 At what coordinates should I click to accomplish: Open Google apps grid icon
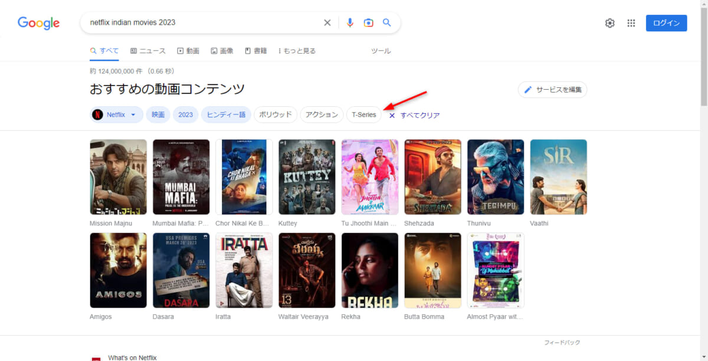pos(631,23)
